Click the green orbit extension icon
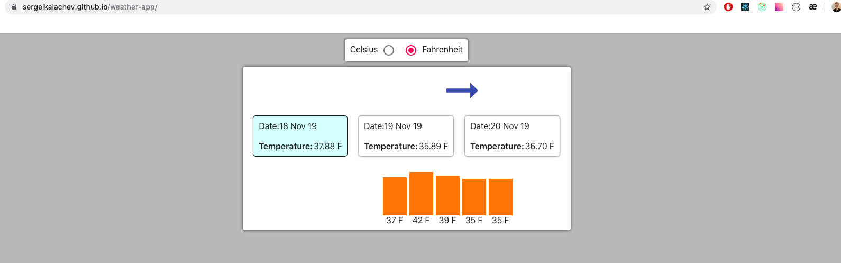841x263 pixels. [x=762, y=7]
